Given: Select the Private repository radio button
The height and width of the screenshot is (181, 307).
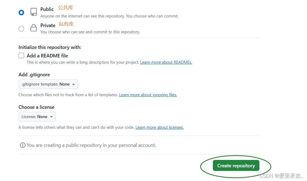Looking at the screenshot, I should click(21, 29).
